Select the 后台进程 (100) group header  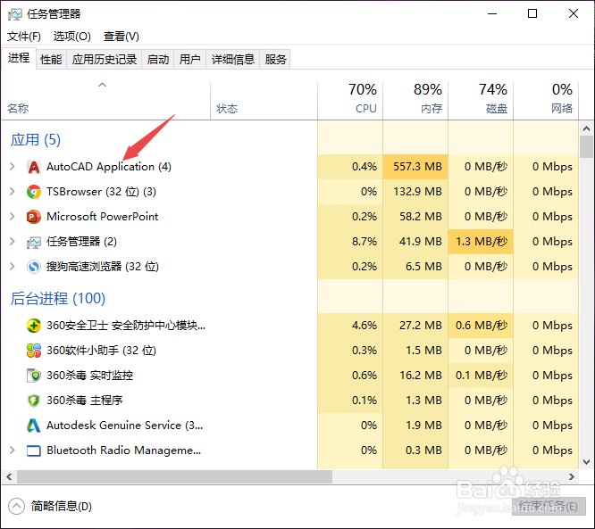coord(58,299)
